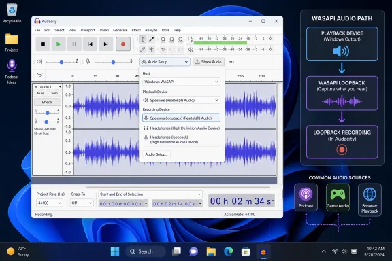The image size is (392, 261).
Task: Open the File menu
Action: 37,30
